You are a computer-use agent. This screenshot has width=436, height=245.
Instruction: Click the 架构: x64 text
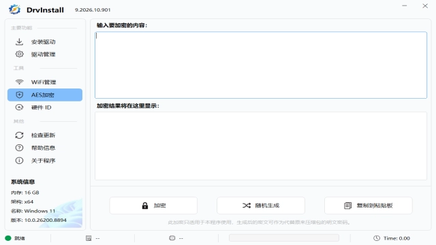22,201
